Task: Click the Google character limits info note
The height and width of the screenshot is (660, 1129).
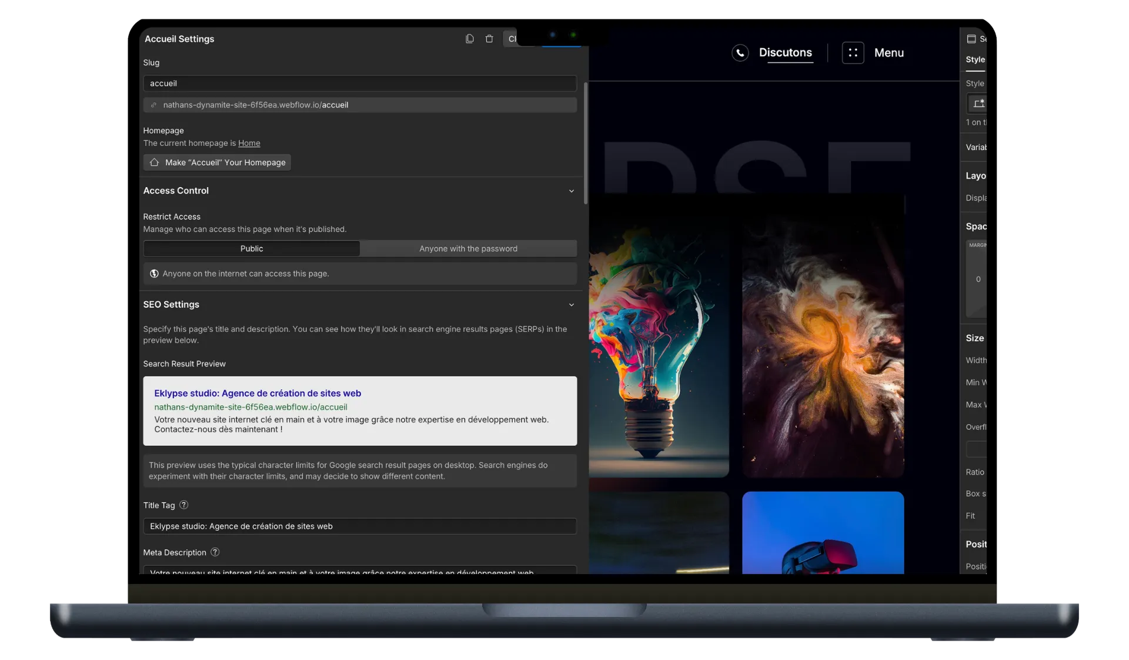Action: 360,471
